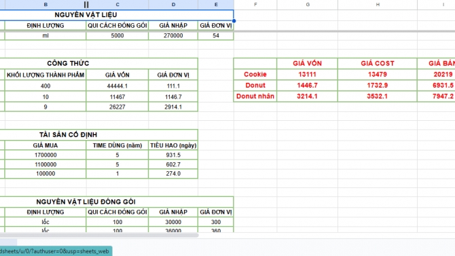Select the cell with 111.1

[173, 86]
